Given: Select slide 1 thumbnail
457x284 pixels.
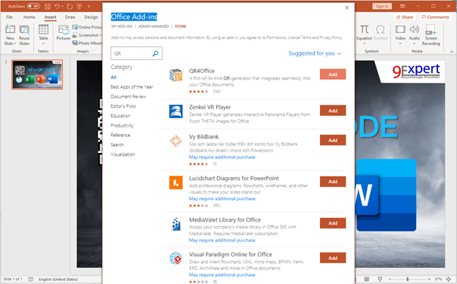Looking at the screenshot, I should point(37,75).
